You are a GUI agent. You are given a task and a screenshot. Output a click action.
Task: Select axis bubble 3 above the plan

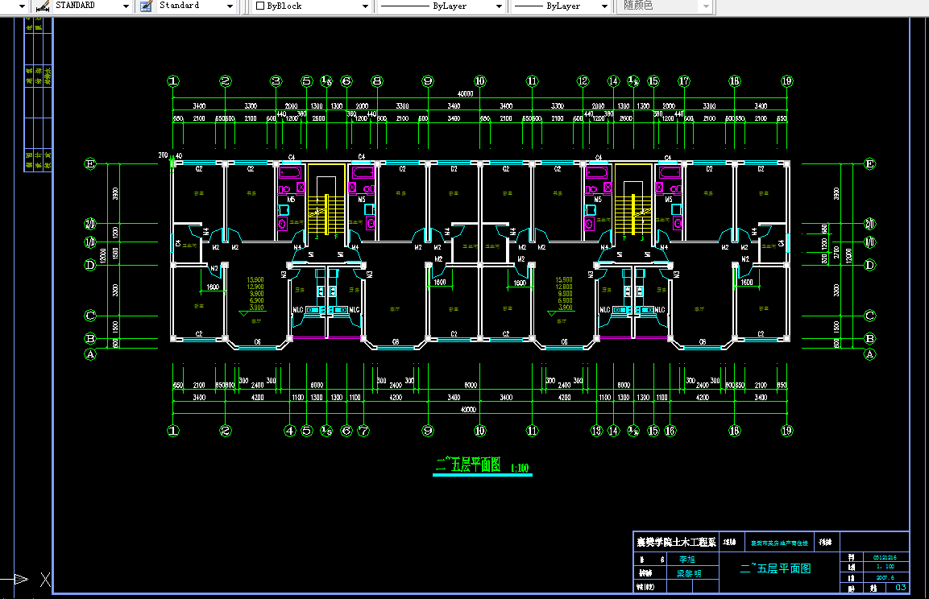coord(276,81)
